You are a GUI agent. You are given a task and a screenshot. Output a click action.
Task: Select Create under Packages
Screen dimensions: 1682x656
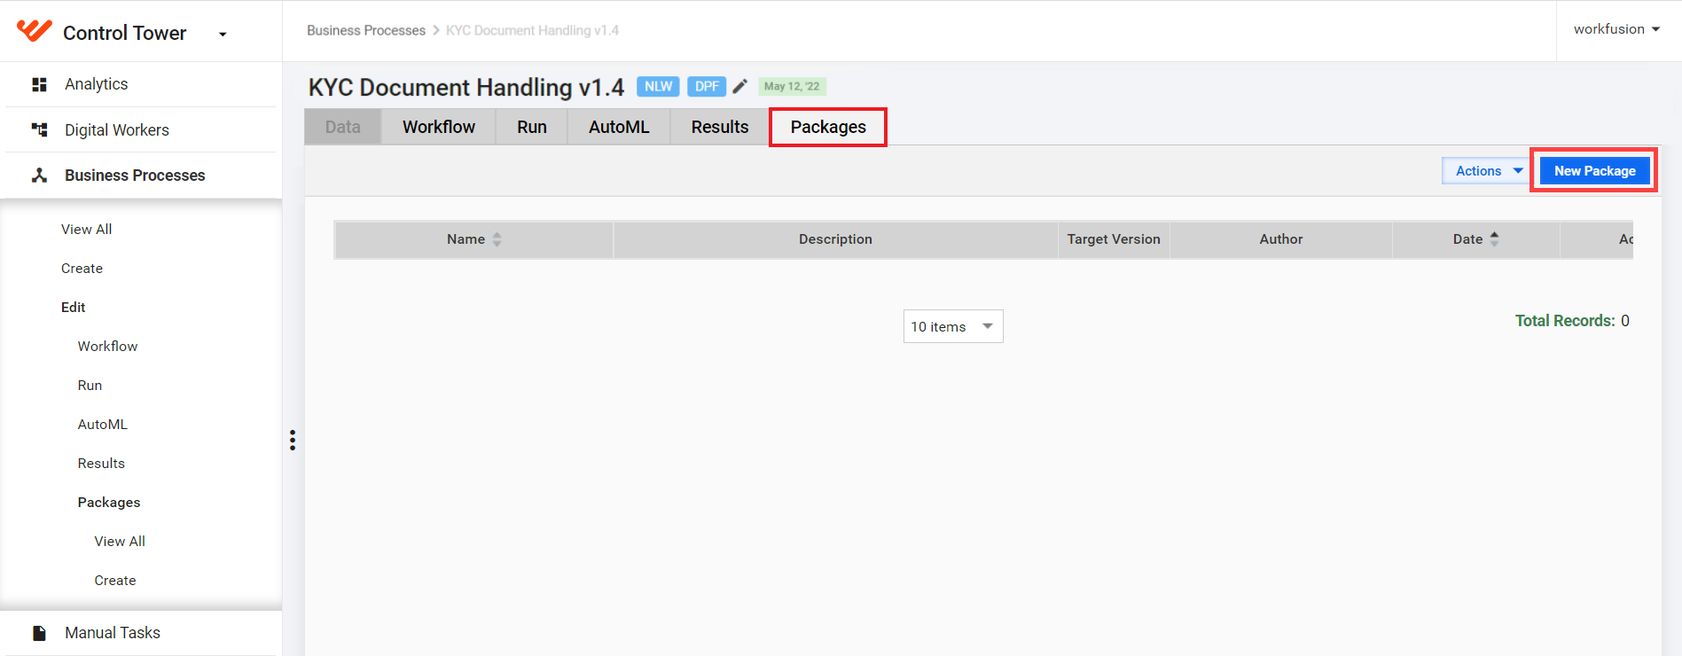point(115,580)
